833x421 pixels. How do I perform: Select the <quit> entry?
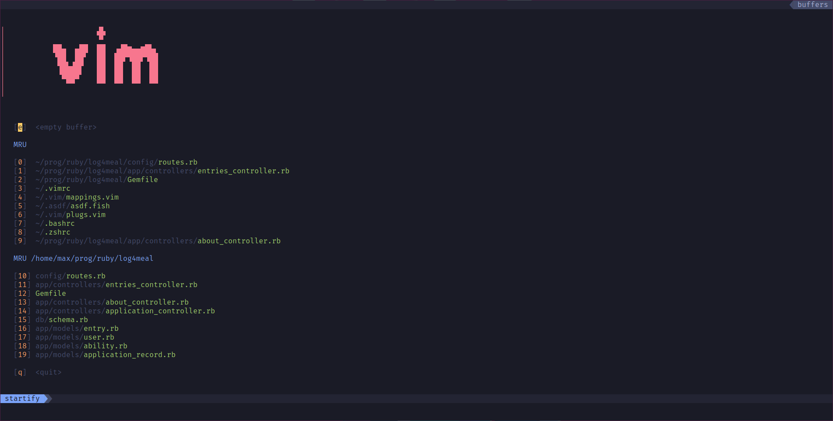[49, 372]
